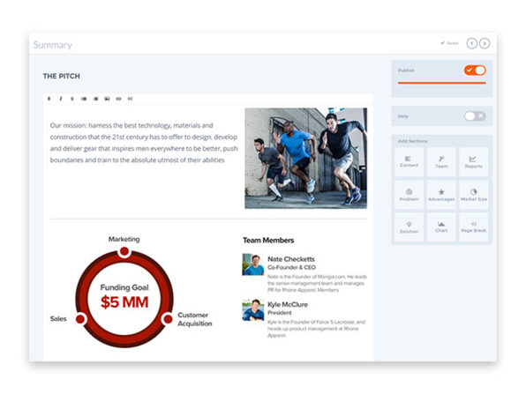Add a Team section
526x394 pixels.
pyautogui.click(x=441, y=162)
